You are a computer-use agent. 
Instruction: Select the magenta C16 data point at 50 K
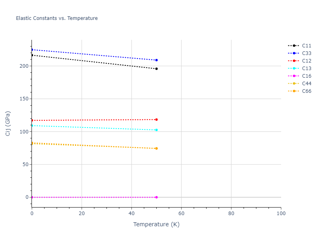coord(156,197)
